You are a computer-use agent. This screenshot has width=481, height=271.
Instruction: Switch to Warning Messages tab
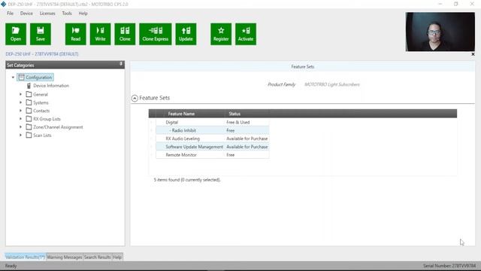[65, 257]
